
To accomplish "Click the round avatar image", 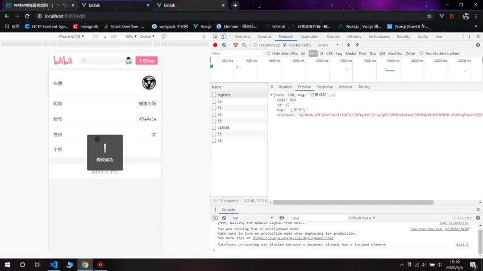I will pos(149,83).
